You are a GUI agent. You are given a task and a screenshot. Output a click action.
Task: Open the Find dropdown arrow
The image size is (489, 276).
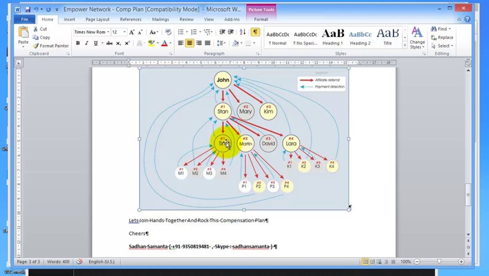pyautogui.click(x=449, y=29)
